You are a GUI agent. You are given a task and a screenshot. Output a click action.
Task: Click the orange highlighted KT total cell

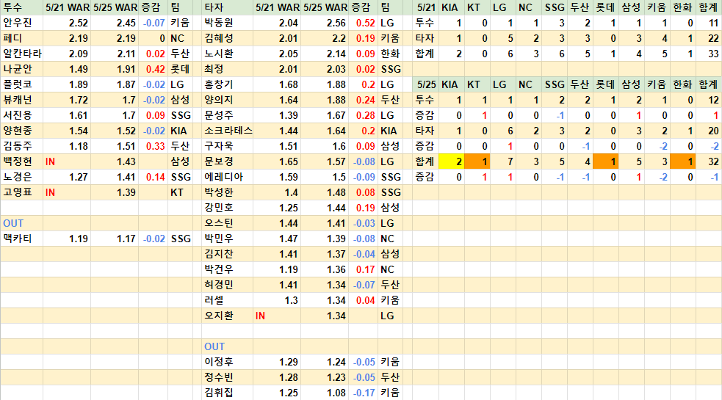pyautogui.click(x=477, y=161)
